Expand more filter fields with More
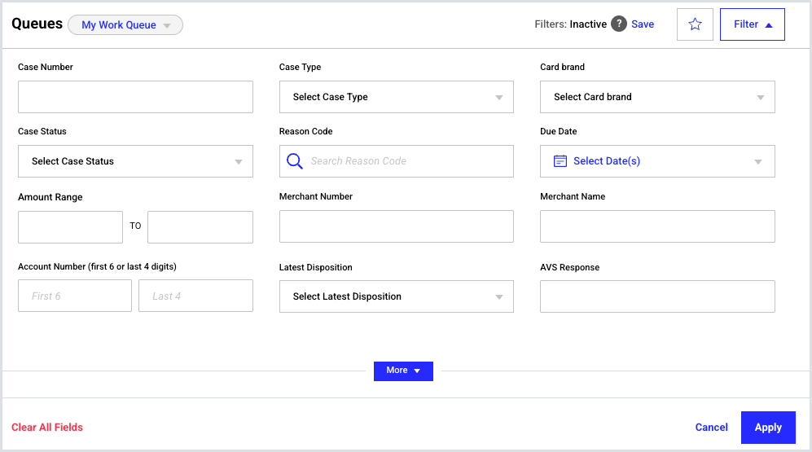This screenshot has height=452, width=812. coord(403,371)
